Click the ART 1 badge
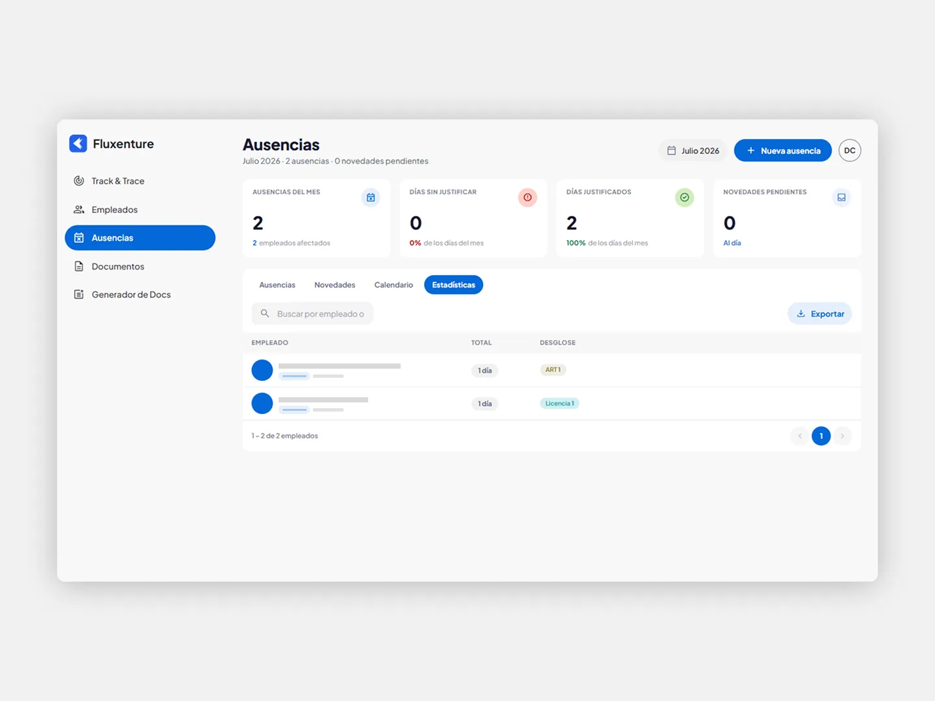The image size is (935, 701). pyautogui.click(x=553, y=370)
